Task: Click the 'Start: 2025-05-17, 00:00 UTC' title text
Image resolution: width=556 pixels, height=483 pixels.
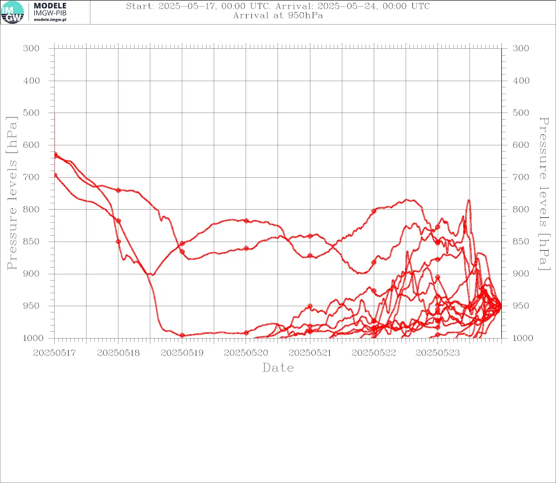Action: [198, 6]
